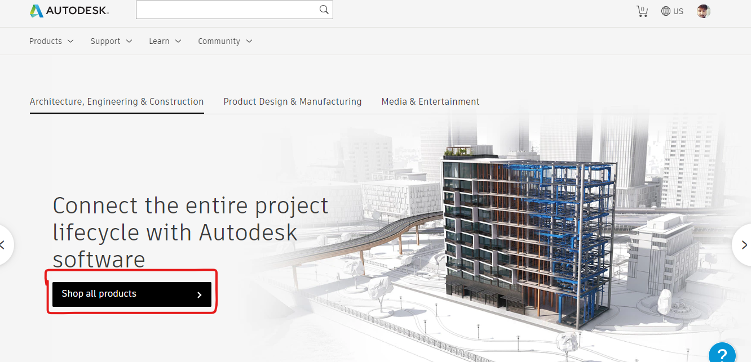Click the globe region icon
Image resolution: width=751 pixels, height=362 pixels.
coord(666,11)
